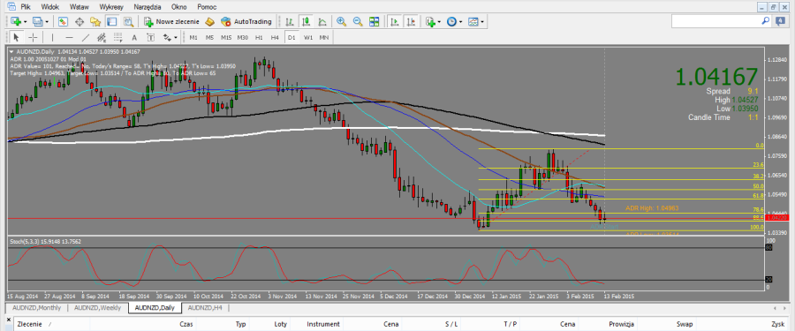This screenshot has height=331, width=795.
Task: Toggle AutoTrading
Action: pyautogui.click(x=246, y=22)
